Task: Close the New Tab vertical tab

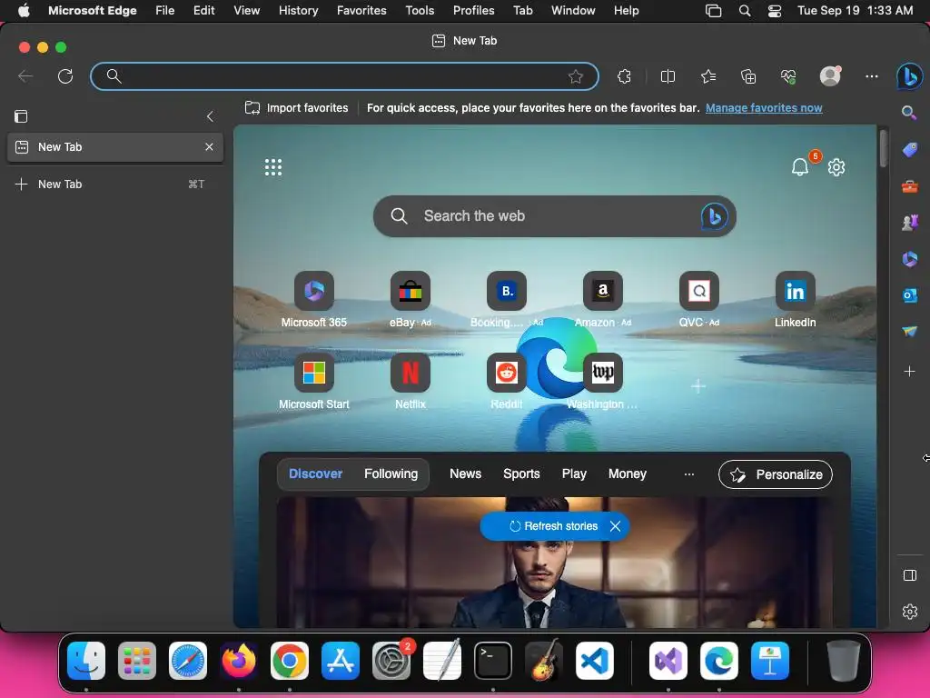Action: pos(209,146)
